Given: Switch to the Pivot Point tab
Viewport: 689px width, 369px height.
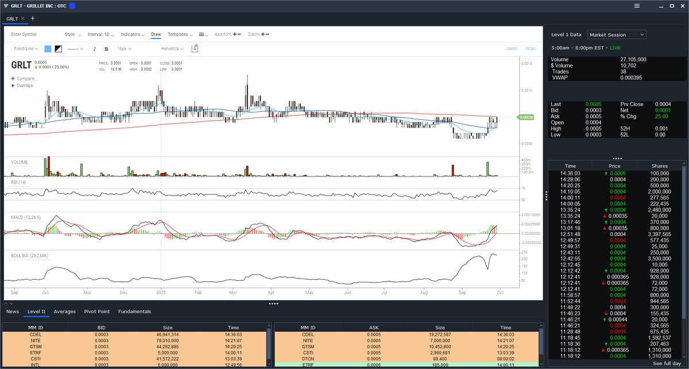Looking at the screenshot, I should (96, 312).
